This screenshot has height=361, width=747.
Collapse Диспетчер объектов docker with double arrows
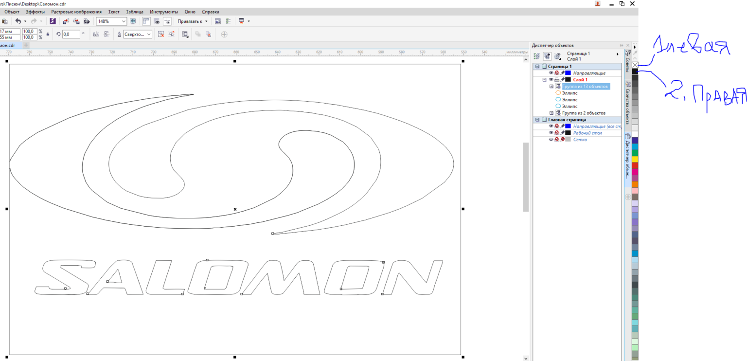coord(622,45)
